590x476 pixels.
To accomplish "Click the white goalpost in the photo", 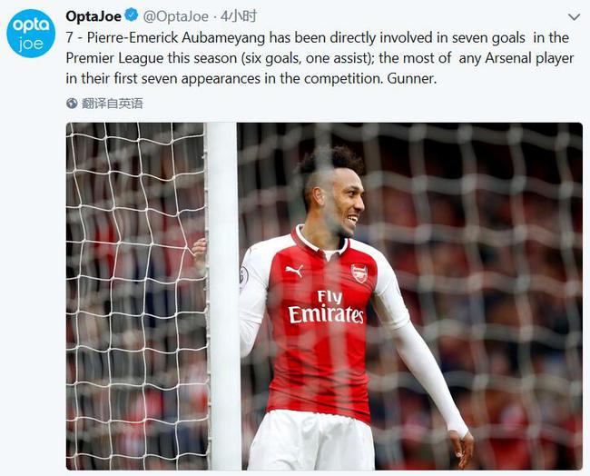I will (222, 296).
